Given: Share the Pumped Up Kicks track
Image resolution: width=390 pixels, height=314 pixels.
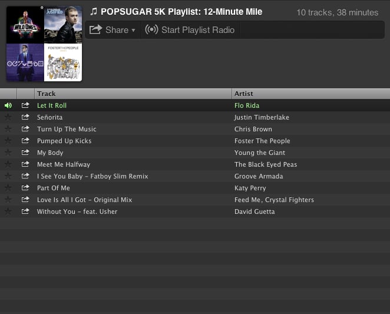Looking at the screenshot, I should tap(25, 141).
